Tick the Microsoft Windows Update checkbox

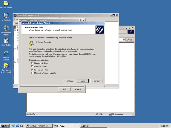32,73
